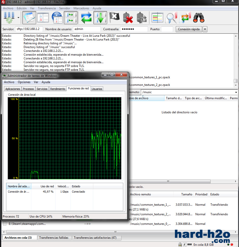Toggle processing of the transfer queue
This screenshot has height=247, width=239.
coord(100,17)
